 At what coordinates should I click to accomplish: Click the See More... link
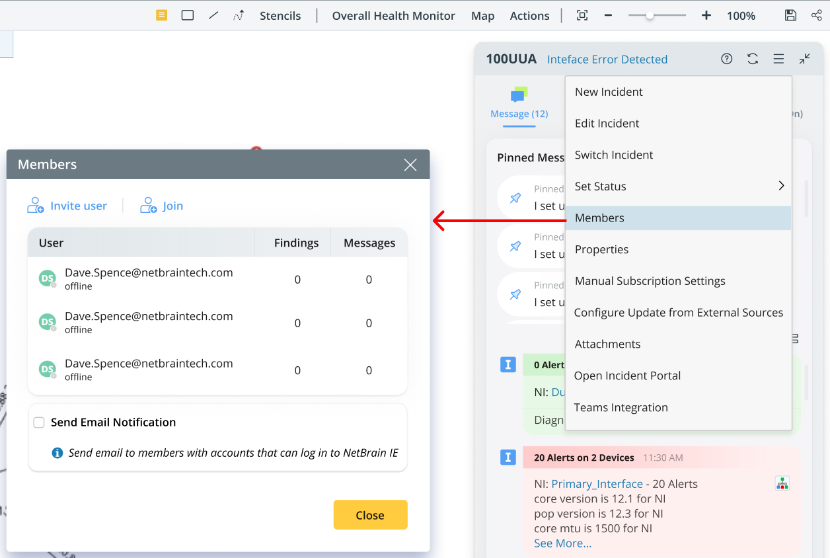tap(563, 543)
